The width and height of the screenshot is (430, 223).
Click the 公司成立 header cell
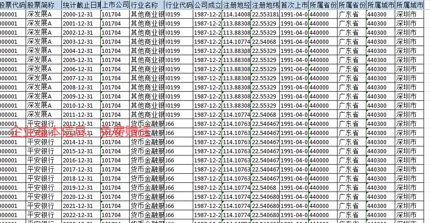pyautogui.click(x=207, y=5)
